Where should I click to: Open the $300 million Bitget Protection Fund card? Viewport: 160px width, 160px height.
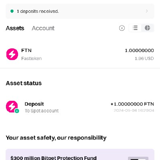(80, 154)
